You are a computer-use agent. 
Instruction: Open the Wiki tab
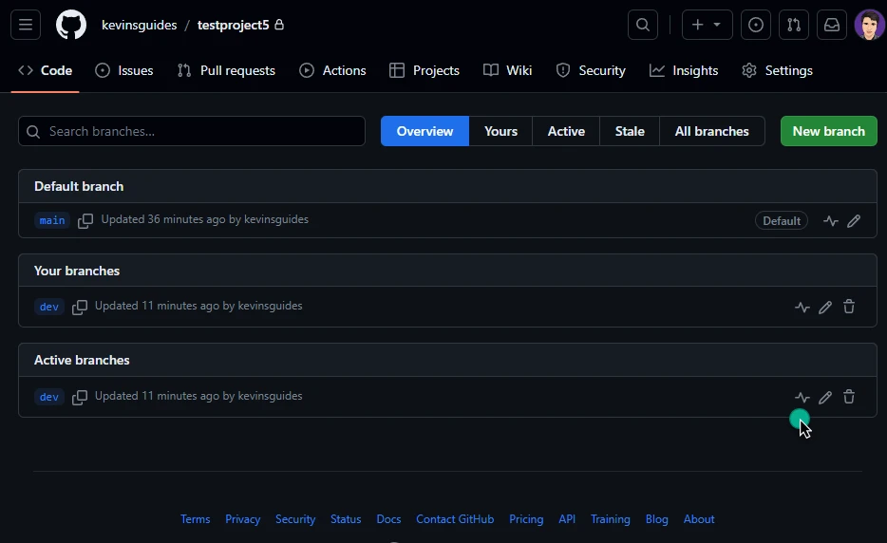507,70
